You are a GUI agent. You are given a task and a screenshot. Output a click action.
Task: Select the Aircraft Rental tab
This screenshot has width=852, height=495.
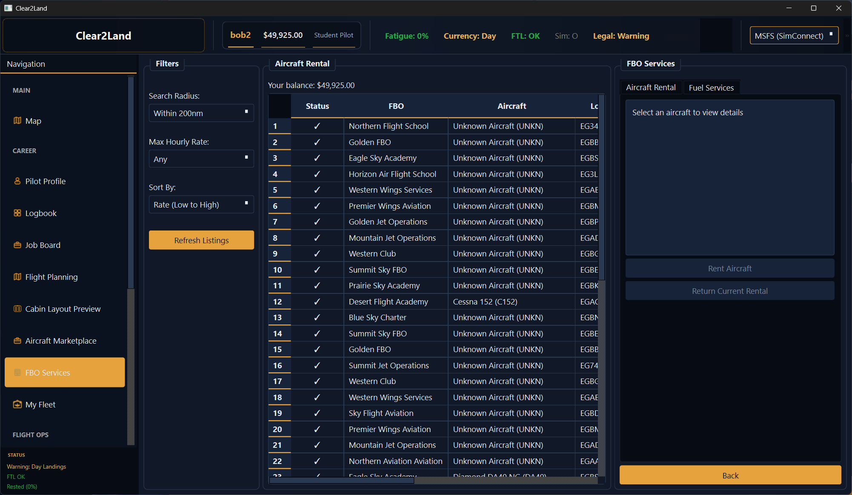click(x=650, y=88)
